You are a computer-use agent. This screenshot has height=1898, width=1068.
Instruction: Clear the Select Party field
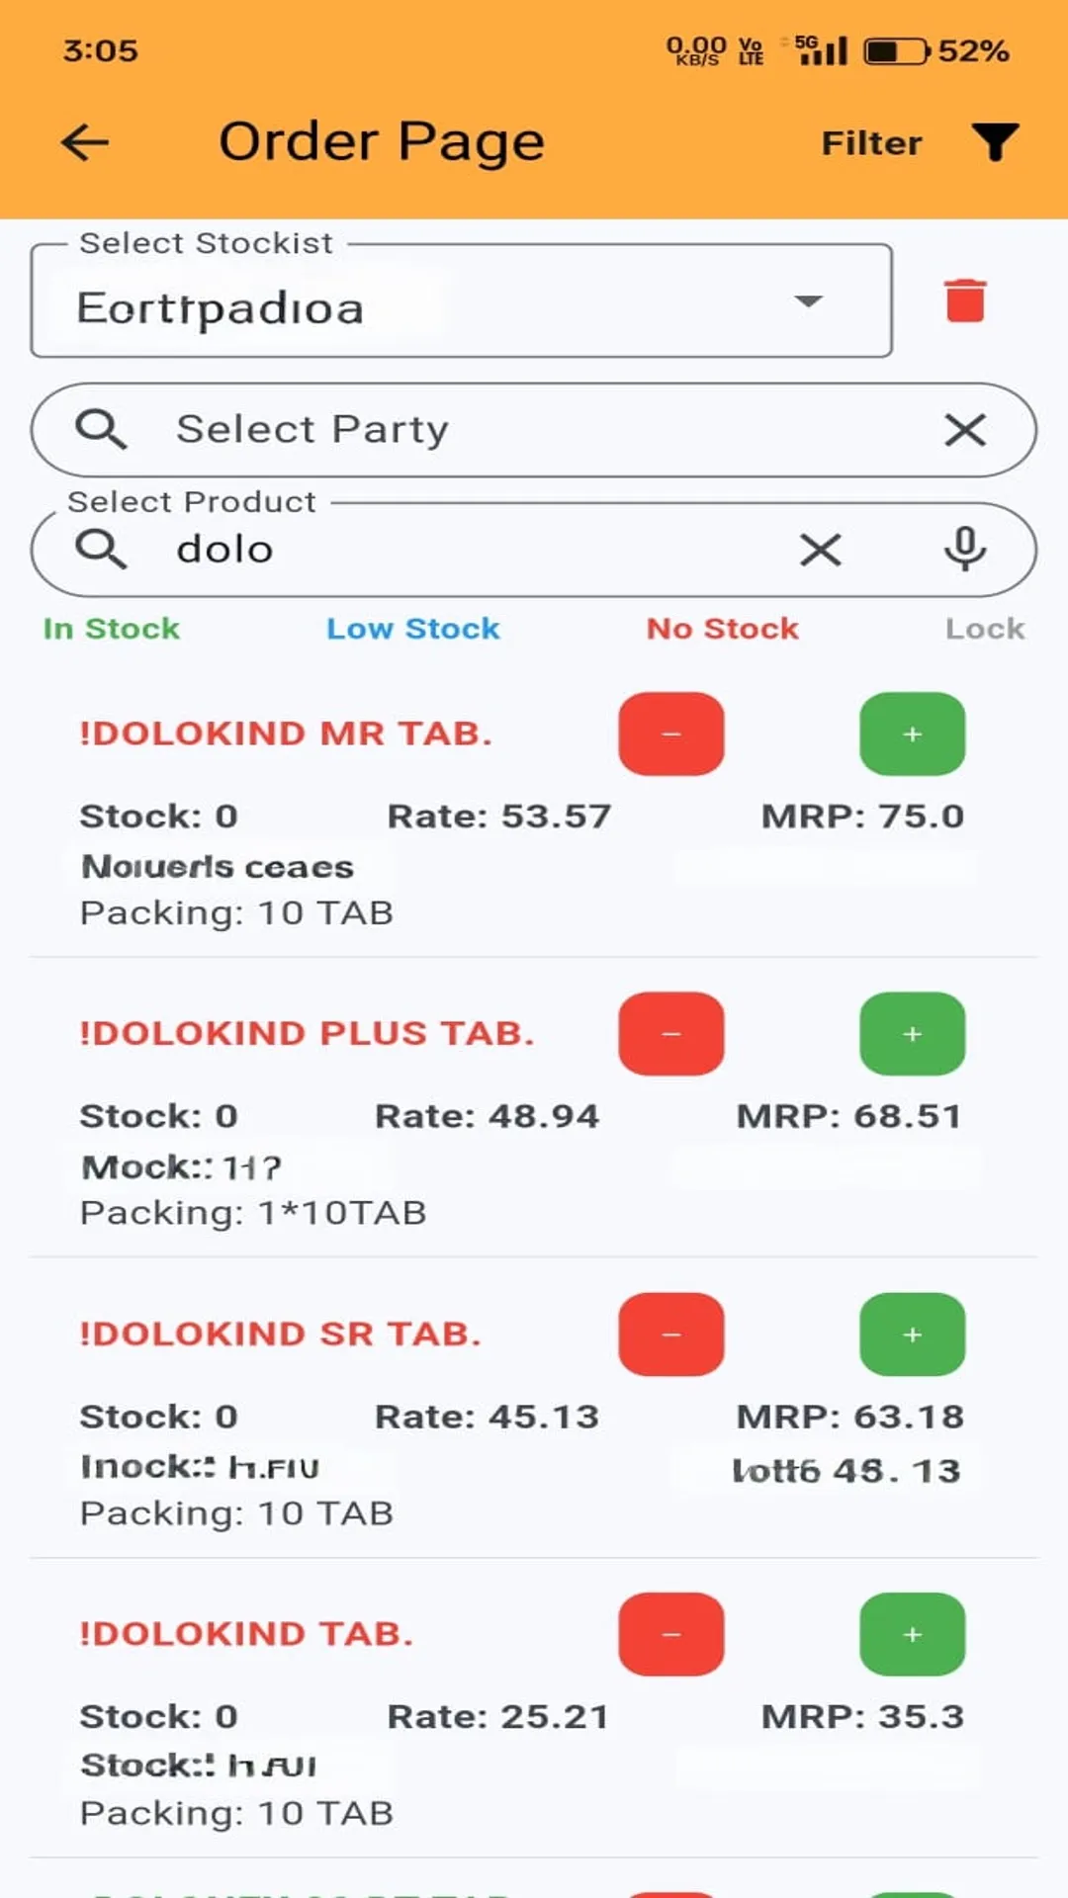965,430
